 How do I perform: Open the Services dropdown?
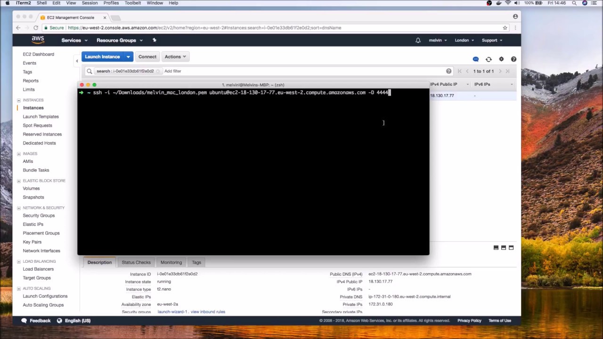tap(74, 40)
